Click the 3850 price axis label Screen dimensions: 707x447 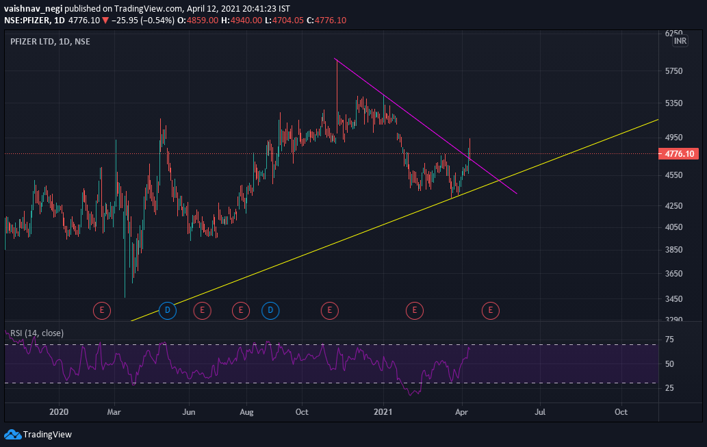673,249
